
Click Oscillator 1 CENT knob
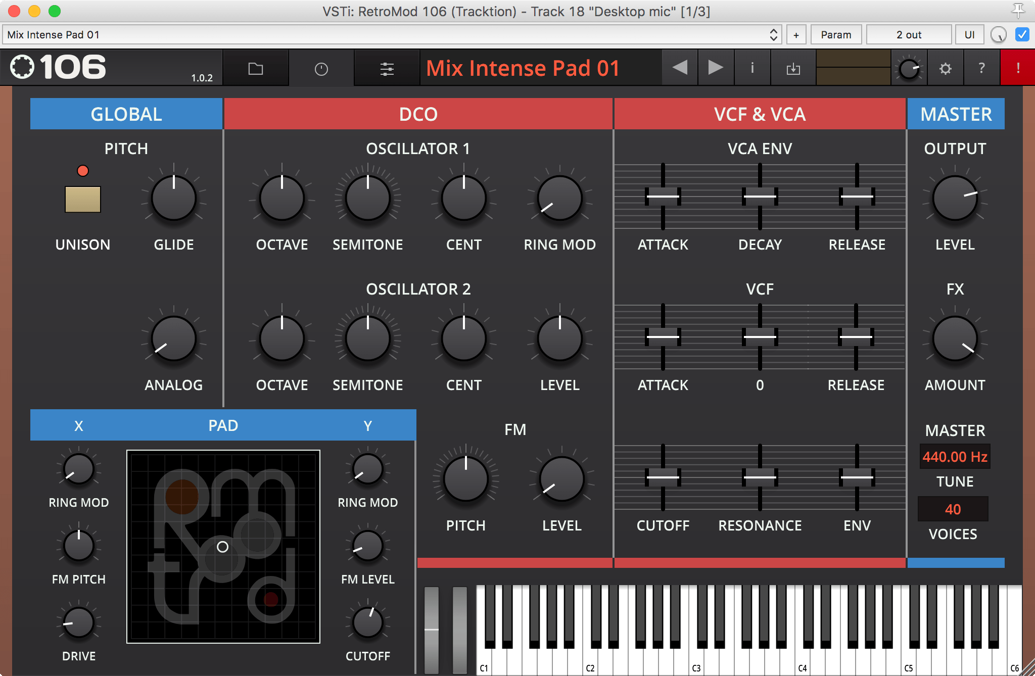point(464,198)
